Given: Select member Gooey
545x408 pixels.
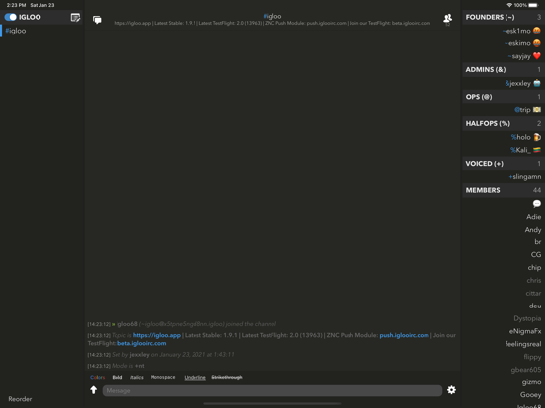Looking at the screenshot, I should click(x=530, y=395).
